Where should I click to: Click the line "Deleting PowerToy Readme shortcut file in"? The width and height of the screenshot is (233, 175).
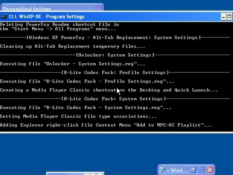[x=59, y=24]
